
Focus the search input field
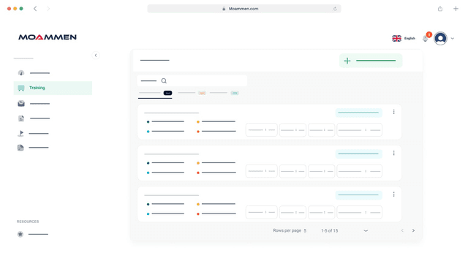(192, 81)
